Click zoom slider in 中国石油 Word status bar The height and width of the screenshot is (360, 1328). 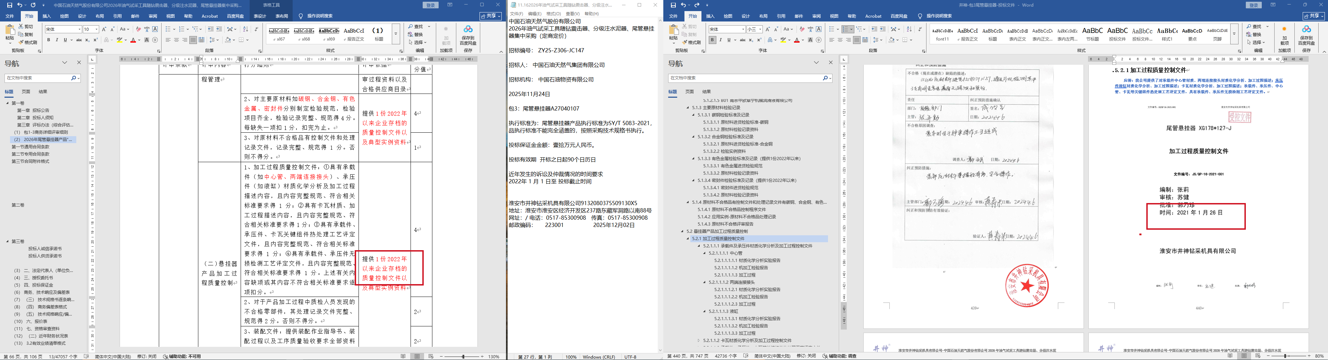(463, 357)
